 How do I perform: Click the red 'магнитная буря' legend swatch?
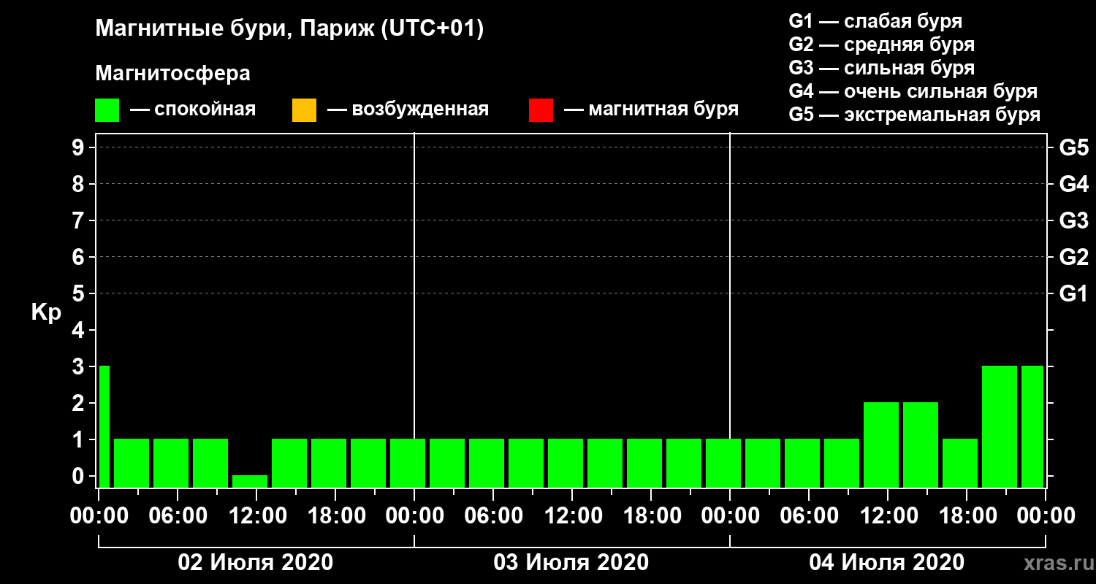pos(541,110)
